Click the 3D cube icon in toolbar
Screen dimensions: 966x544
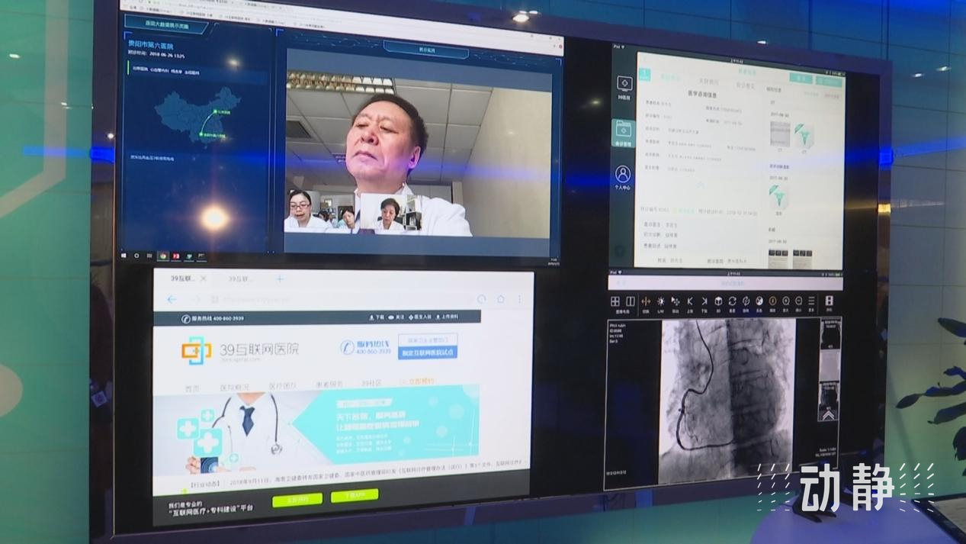[x=718, y=301]
